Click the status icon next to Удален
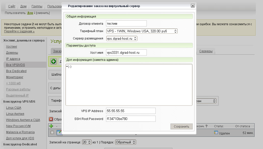Viewport: 263px width, 149px height. (216, 133)
